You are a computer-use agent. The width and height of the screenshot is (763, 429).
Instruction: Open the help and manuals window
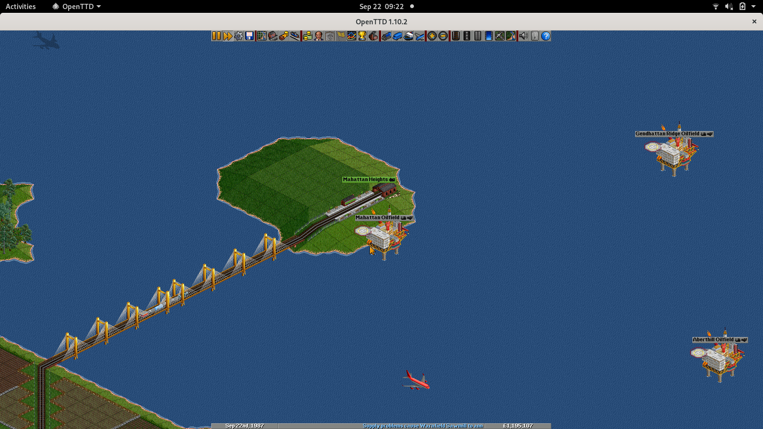545,36
